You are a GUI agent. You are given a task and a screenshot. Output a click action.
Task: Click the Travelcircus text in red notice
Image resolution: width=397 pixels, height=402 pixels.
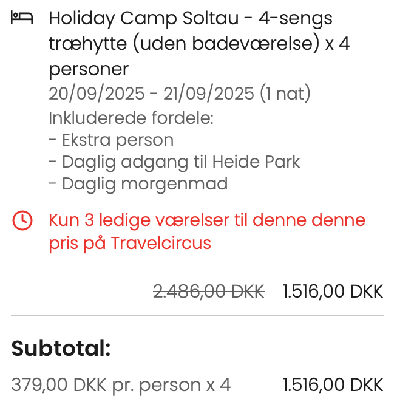[161, 243]
